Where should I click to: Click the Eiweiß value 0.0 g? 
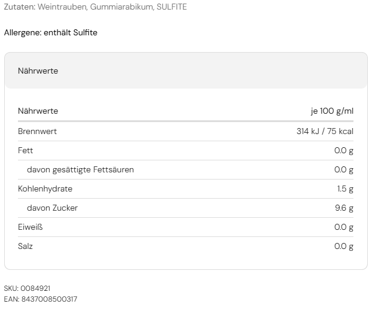click(344, 227)
